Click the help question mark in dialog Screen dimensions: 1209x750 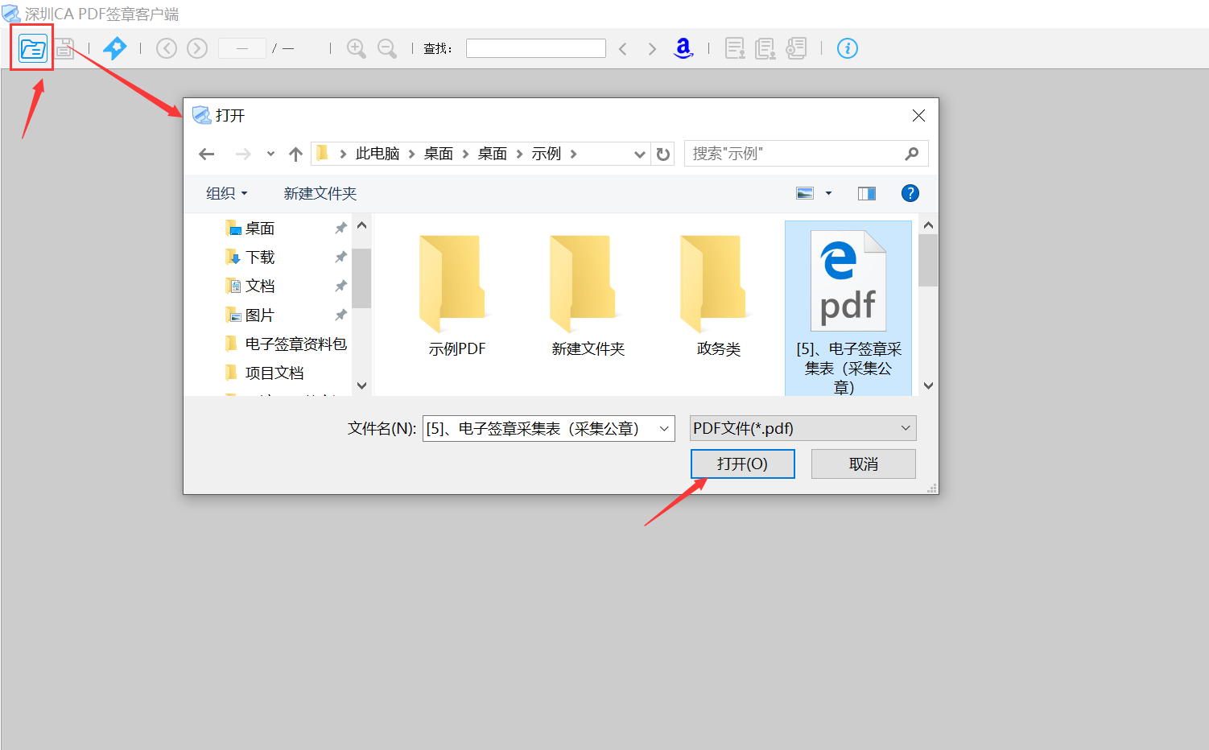pos(910,193)
